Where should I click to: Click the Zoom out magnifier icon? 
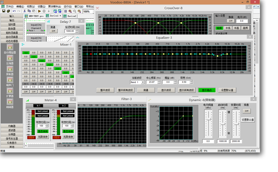coord(79,11)
